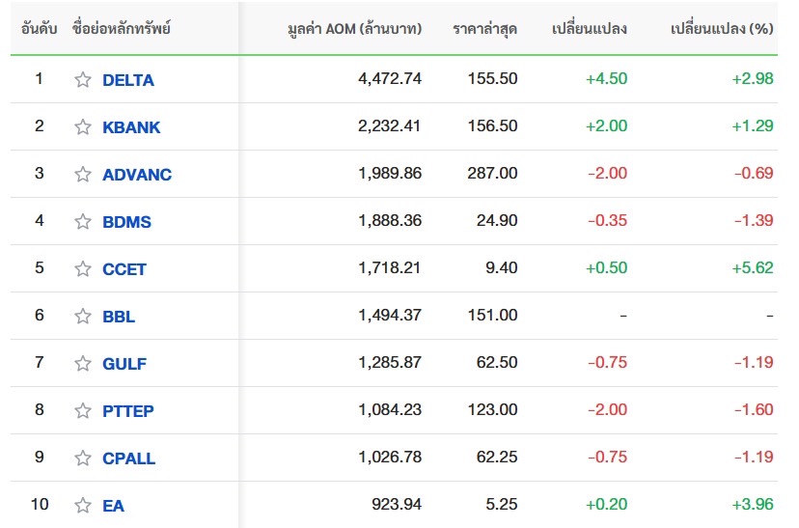
Task: Mark CCET with the star icon
Action: pos(83,269)
